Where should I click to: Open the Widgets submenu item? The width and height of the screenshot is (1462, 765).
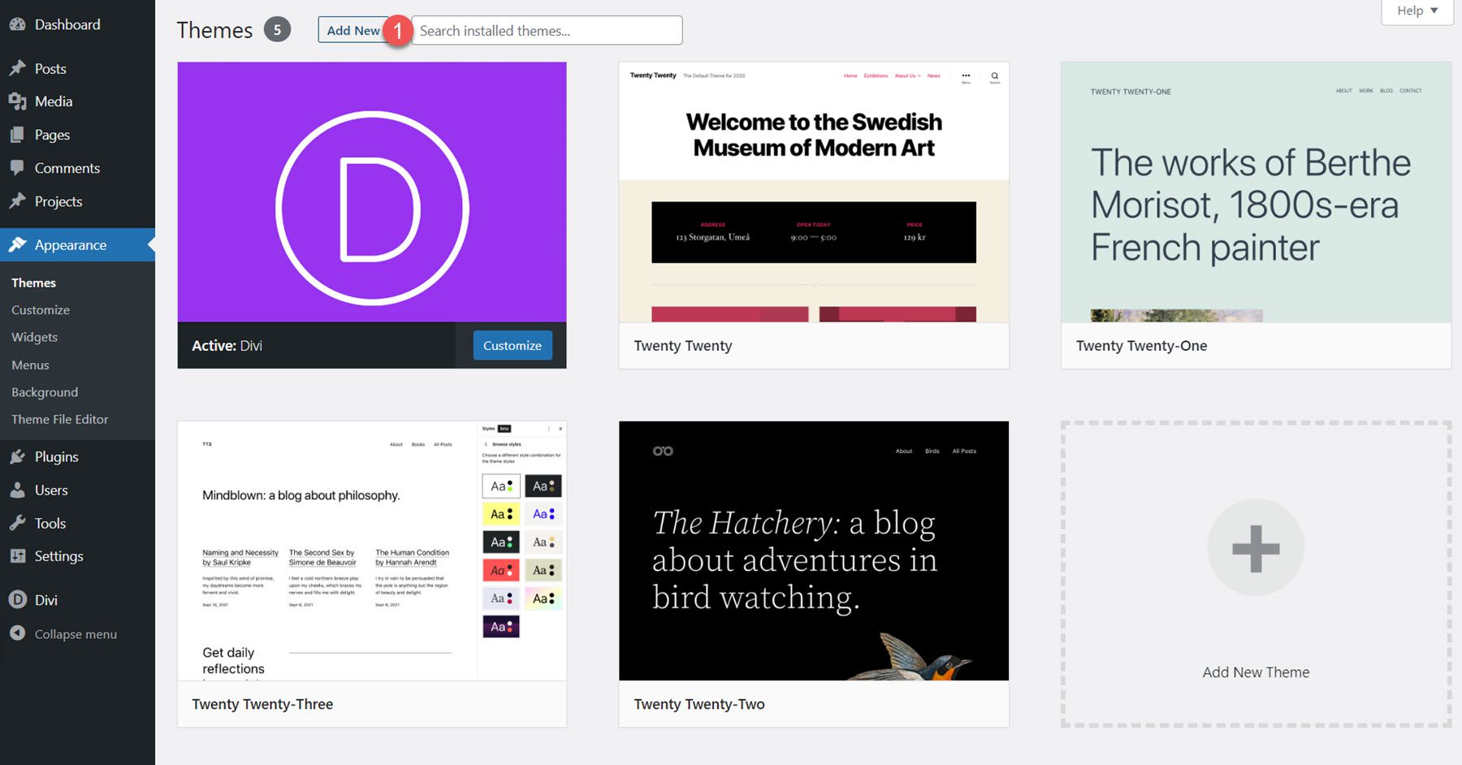click(x=34, y=337)
